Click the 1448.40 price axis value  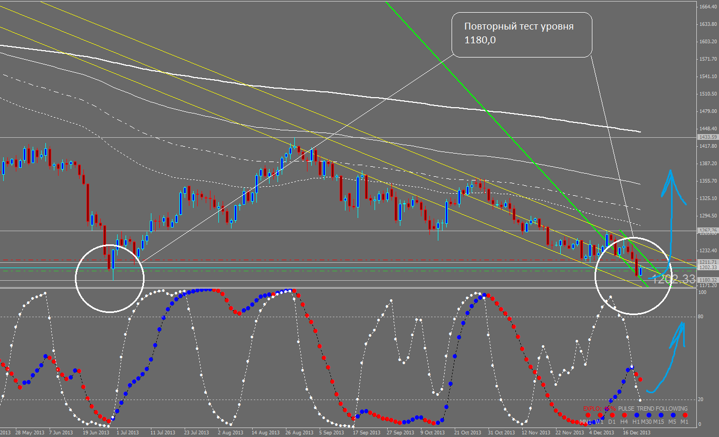[x=708, y=128]
